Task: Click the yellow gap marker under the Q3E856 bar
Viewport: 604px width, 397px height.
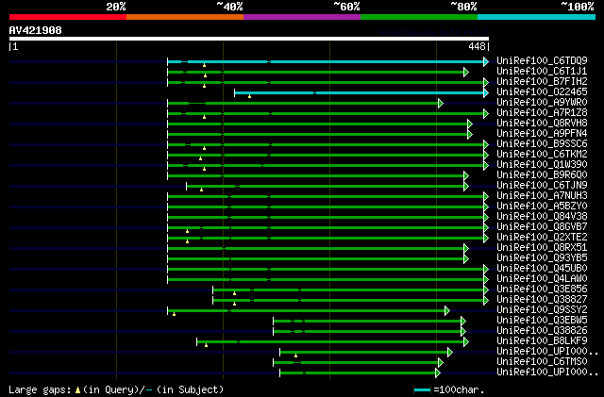Action: point(234,293)
